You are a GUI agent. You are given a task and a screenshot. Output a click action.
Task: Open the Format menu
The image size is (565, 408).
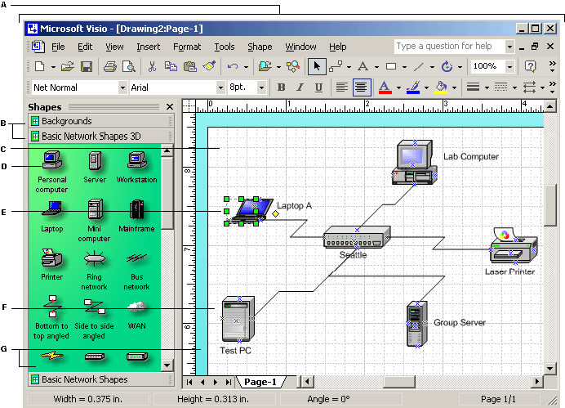187,47
